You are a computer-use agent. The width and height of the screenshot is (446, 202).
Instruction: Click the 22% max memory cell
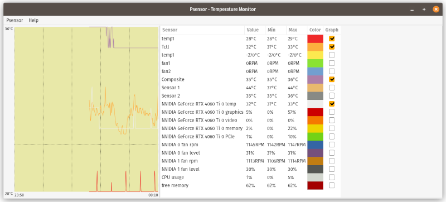click(292, 128)
